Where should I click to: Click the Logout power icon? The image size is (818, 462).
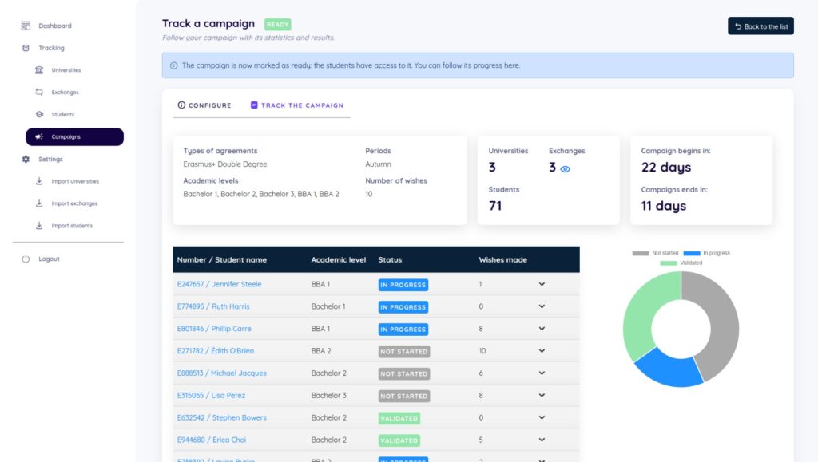pyautogui.click(x=26, y=259)
